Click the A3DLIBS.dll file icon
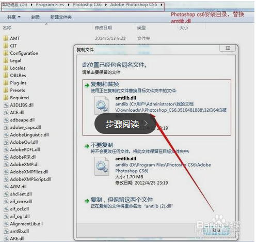The width and height of the screenshot is (257, 242). click(x=6, y=105)
